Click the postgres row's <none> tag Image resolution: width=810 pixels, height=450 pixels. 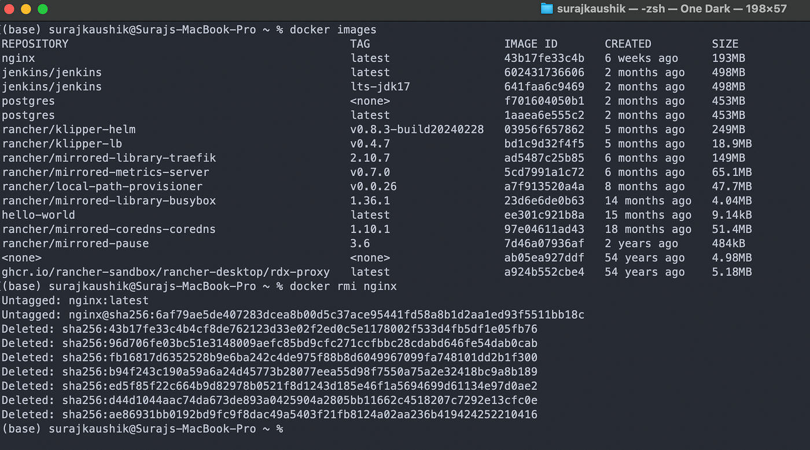pyautogui.click(x=370, y=101)
